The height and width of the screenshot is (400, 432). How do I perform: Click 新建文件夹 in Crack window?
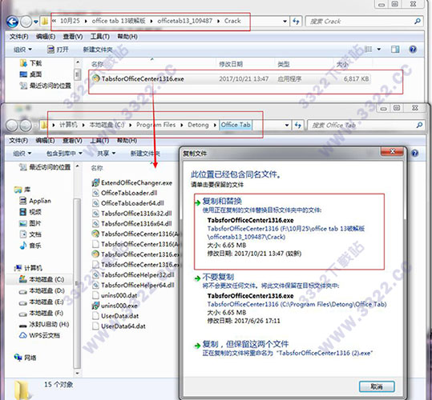coord(98,50)
